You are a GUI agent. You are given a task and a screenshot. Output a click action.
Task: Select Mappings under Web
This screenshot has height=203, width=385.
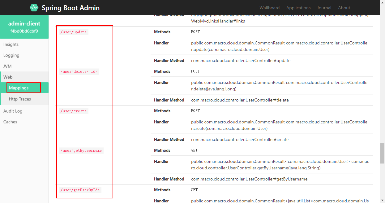pyautogui.click(x=24, y=88)
